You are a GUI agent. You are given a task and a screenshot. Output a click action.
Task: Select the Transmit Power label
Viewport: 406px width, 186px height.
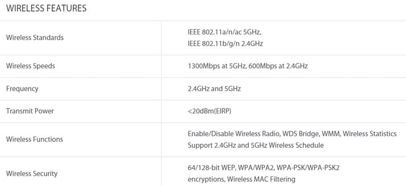tap(30, 111)
